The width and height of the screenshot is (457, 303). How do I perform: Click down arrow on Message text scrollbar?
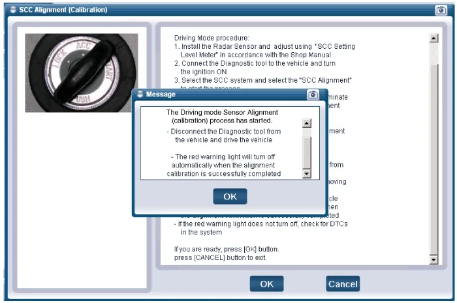click(x=307, y=174)
